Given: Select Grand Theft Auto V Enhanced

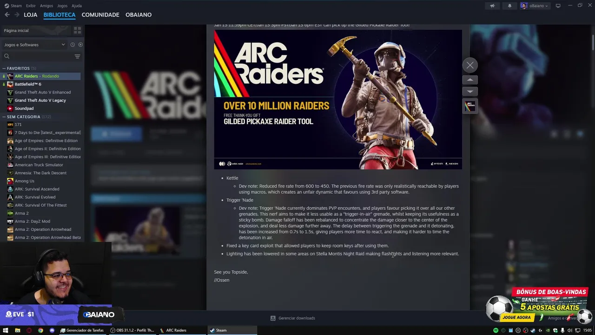Looking at the screenshot, I should (x=41, y=92).
